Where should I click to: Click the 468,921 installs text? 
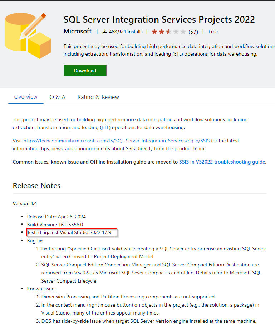coord(126,32)
